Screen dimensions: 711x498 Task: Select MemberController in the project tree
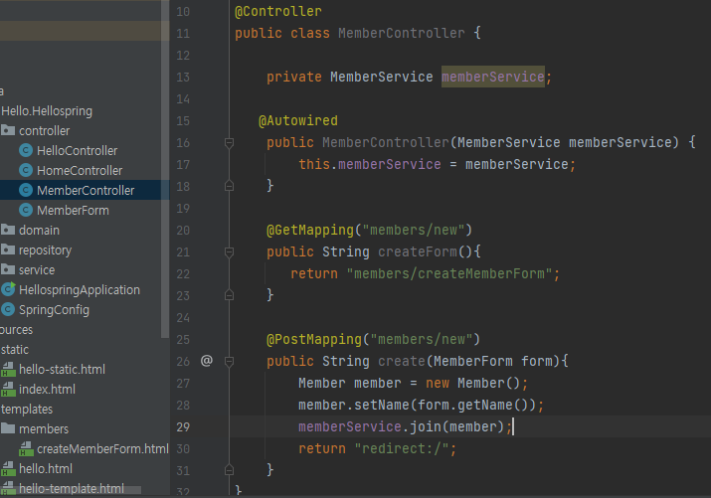pos(86,190)
